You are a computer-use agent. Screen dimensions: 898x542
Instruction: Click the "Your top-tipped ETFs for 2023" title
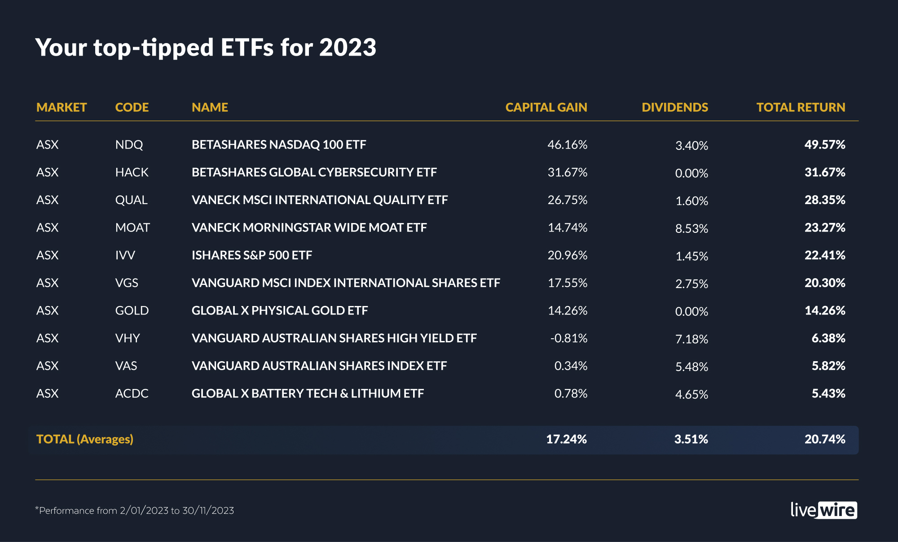coord(206,48)
